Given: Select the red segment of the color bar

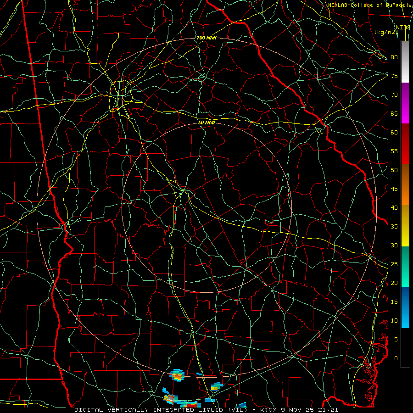Looking at the screenshot, I should point(405,144).
